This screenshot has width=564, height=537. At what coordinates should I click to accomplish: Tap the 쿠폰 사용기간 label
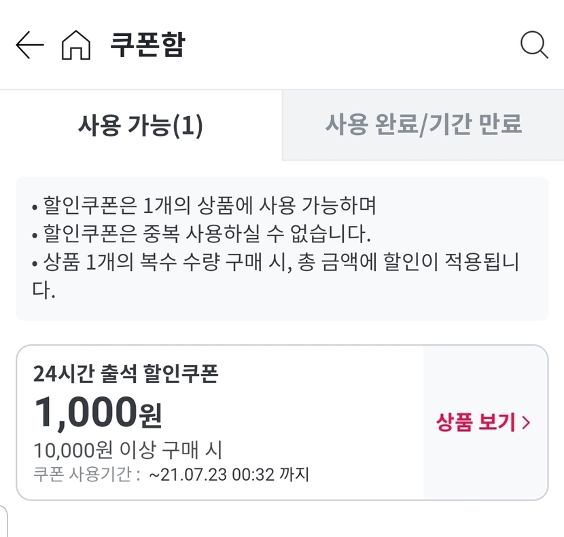click(x=86, y=474)
